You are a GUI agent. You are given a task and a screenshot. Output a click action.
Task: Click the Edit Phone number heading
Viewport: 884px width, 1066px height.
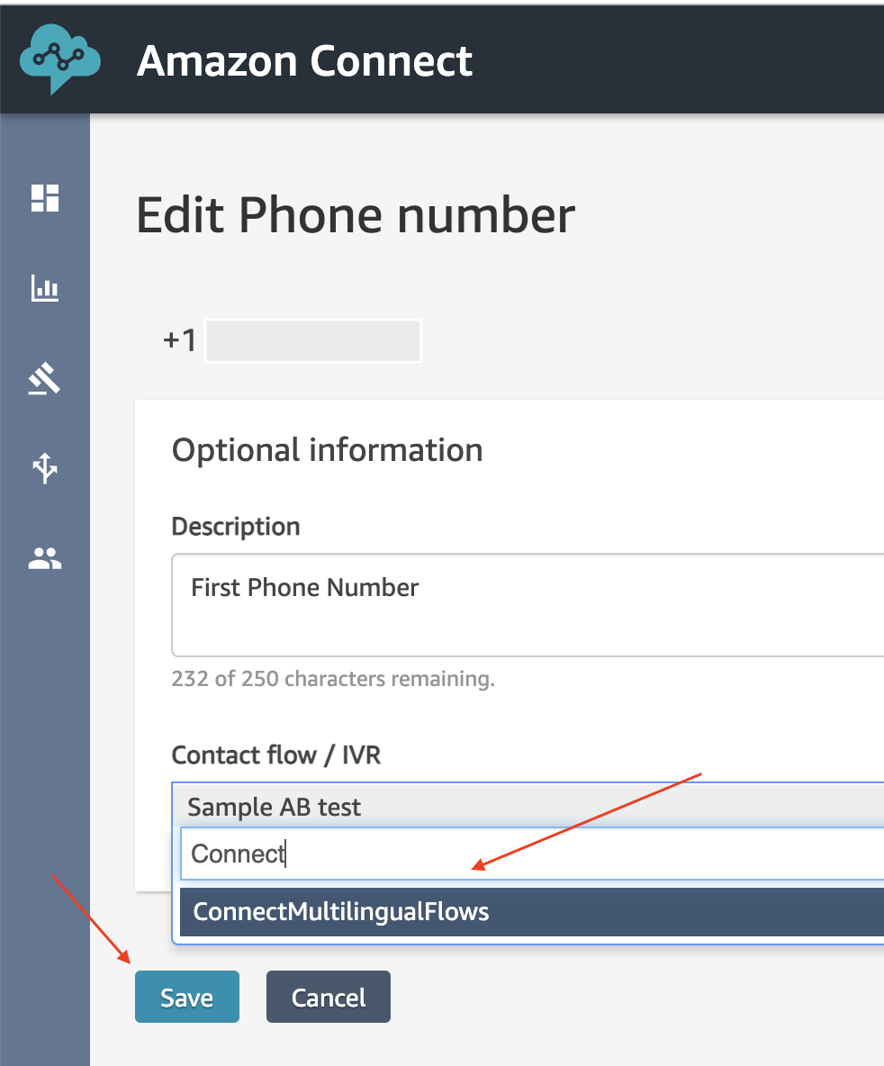[356, 215]
